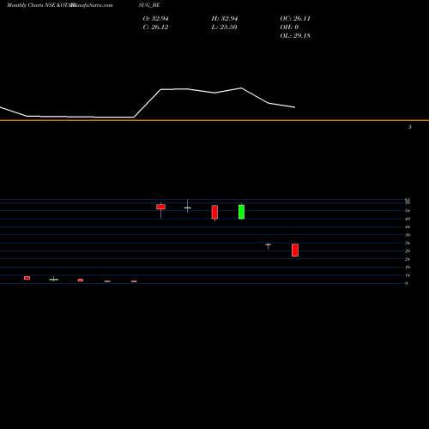Click the "54" price axis label
The height and width of the screenshot is (429, 429).
[408, 211]
